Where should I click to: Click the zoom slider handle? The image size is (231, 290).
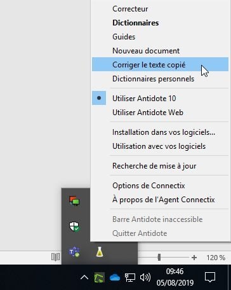point(159,258)
